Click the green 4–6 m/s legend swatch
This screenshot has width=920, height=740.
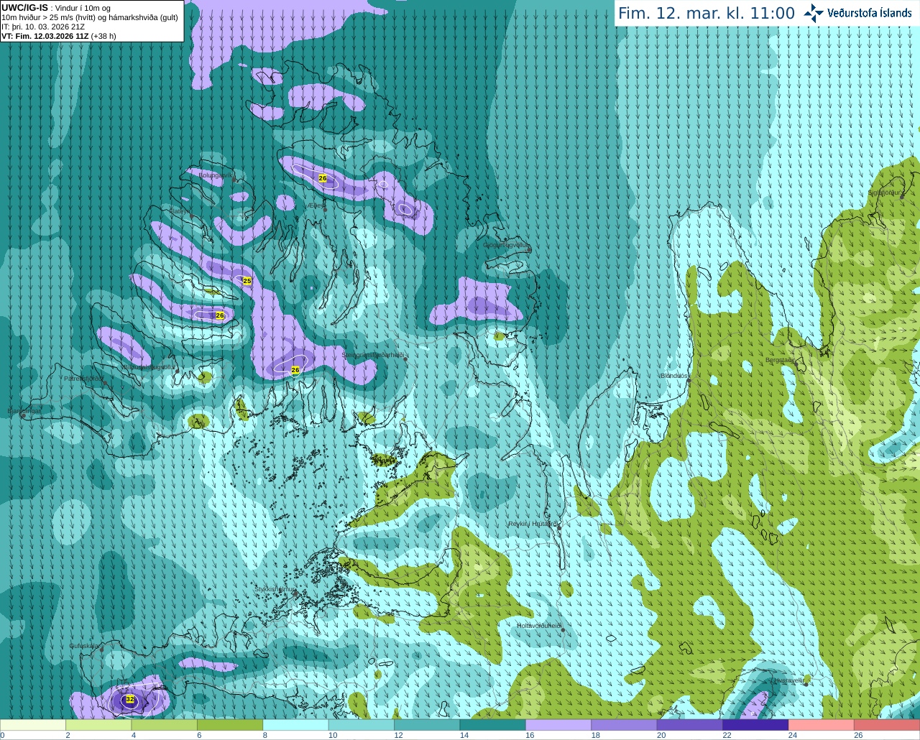pyautogui.click(x=165, y=725)
